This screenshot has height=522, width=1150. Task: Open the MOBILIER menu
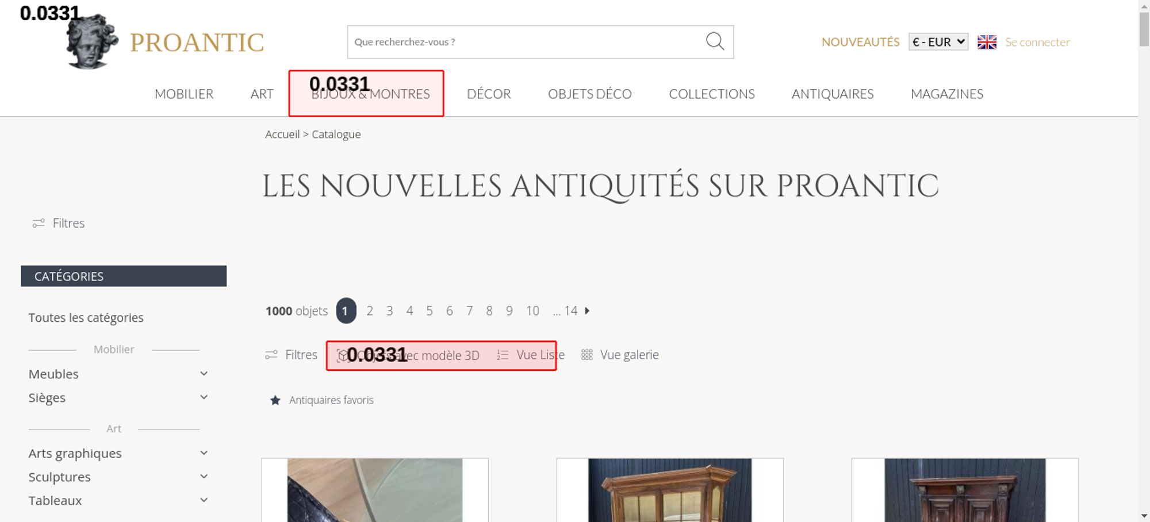184,94
